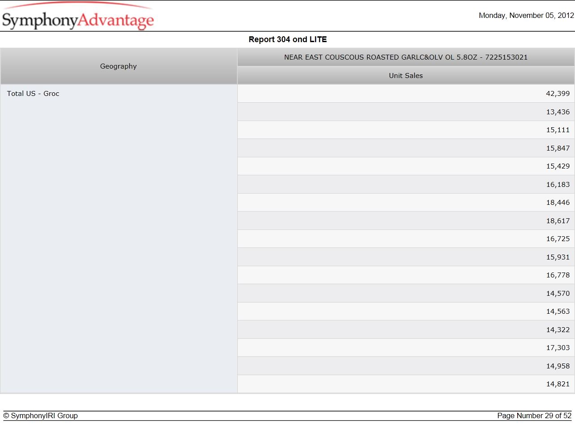575x424 pixels.
Task: Select the unit sales value 16,725
Action: 558,239
